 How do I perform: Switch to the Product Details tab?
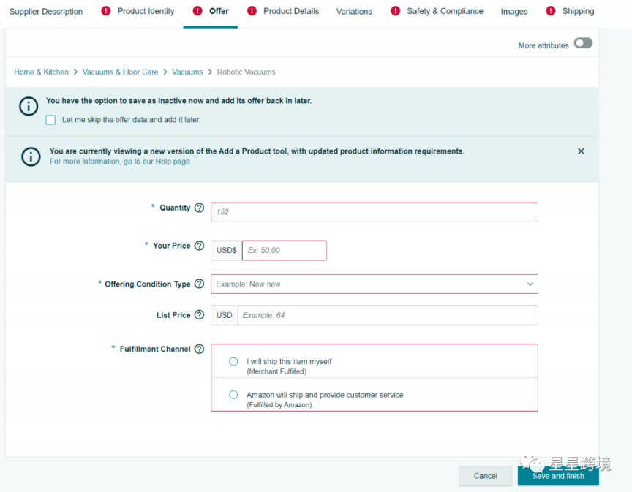291,11
